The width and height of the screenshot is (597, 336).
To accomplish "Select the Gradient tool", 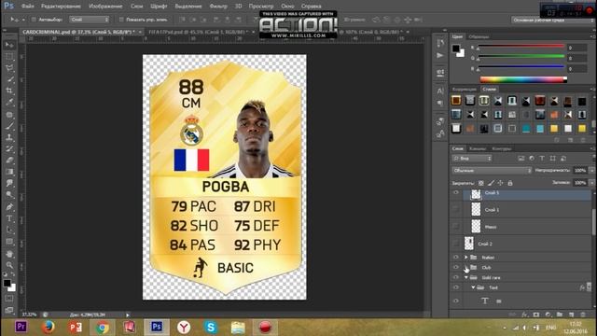I will 9,172.
